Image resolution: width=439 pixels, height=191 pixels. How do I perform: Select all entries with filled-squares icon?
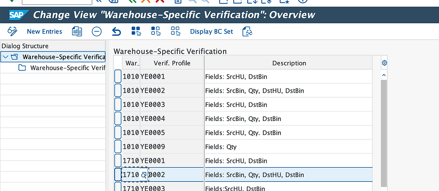(x=136, y=31)
